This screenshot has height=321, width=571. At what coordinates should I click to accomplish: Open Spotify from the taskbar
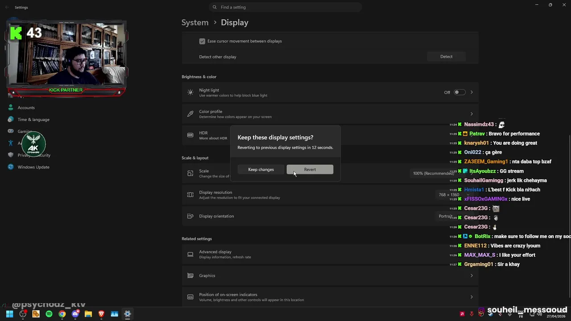(x=49, y=314)
